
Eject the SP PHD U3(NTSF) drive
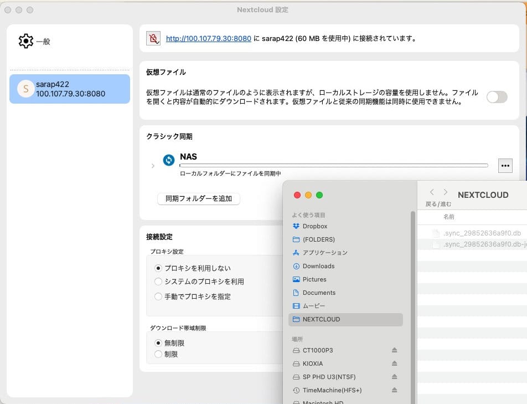coord(395,377)
